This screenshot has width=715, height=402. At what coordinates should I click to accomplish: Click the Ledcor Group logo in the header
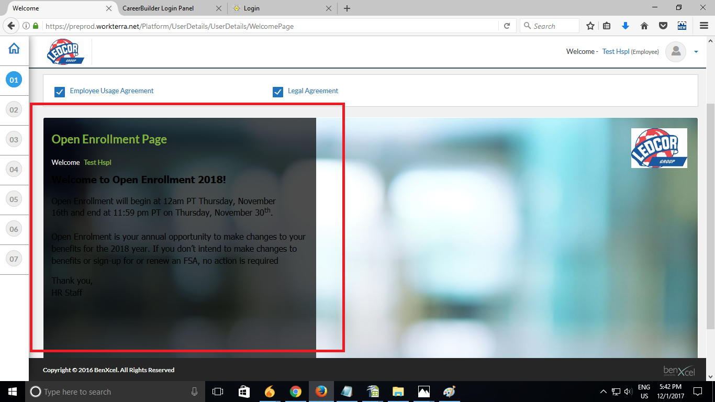(65, 51)
